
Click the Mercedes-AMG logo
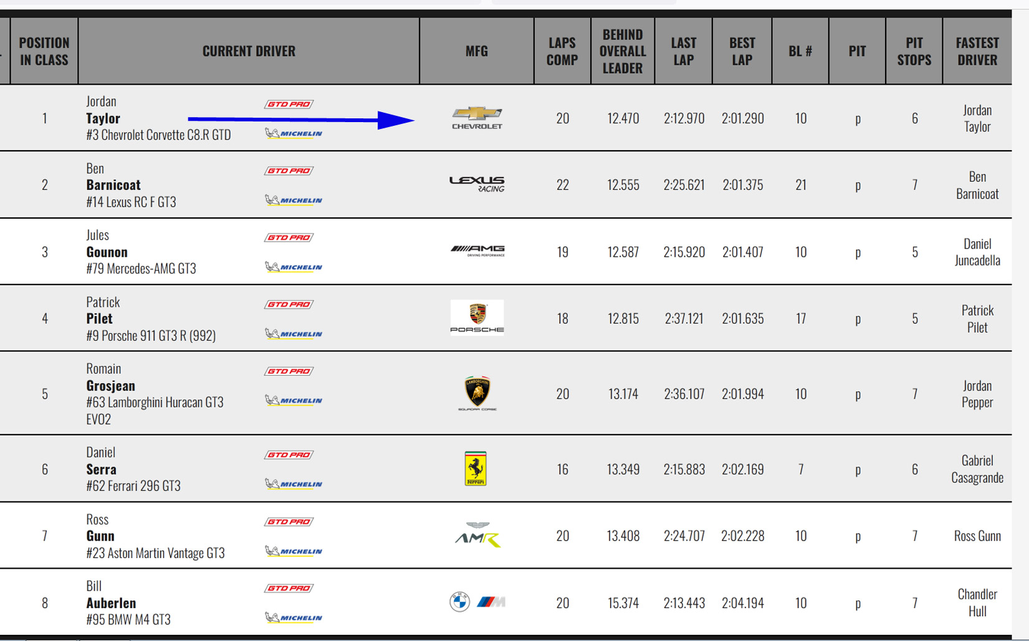coord(477,251)
